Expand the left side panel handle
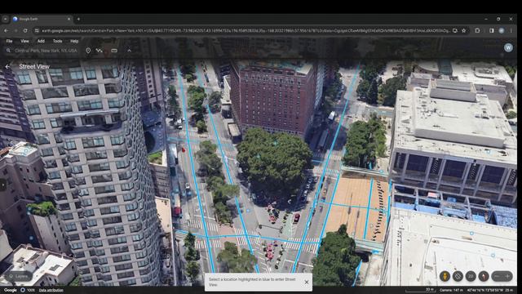The width and height of the screenshot is (522, 294). click(x=2, y=185)
